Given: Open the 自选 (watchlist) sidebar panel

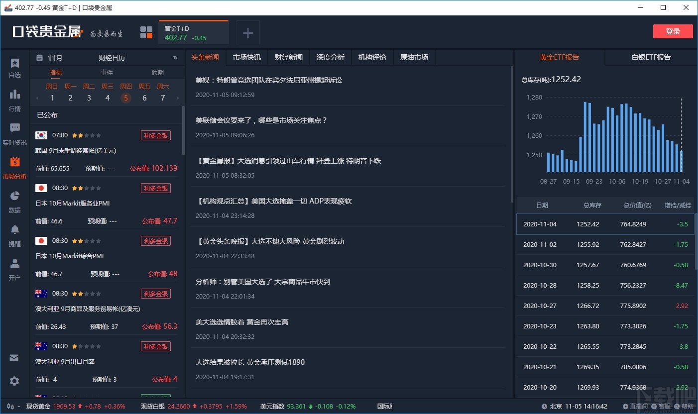Looking at the screenshot, I should (x=14, y=67).
